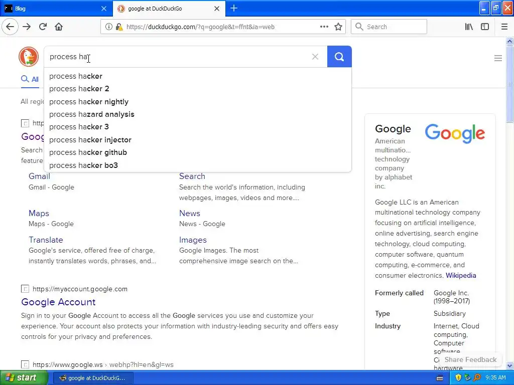Image resolution: width=514 pixels, height=385 pixels.
Task: Switch to the Blog tab
Action: pos(56,9)
